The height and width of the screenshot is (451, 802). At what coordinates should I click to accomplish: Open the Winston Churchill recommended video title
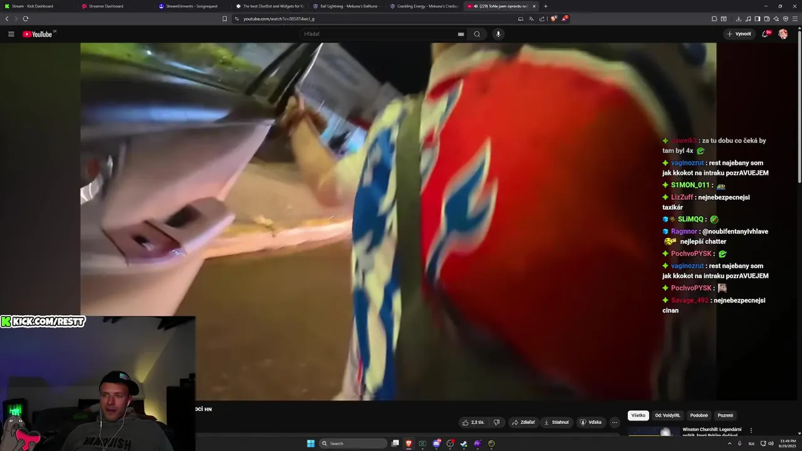point(712,432)
